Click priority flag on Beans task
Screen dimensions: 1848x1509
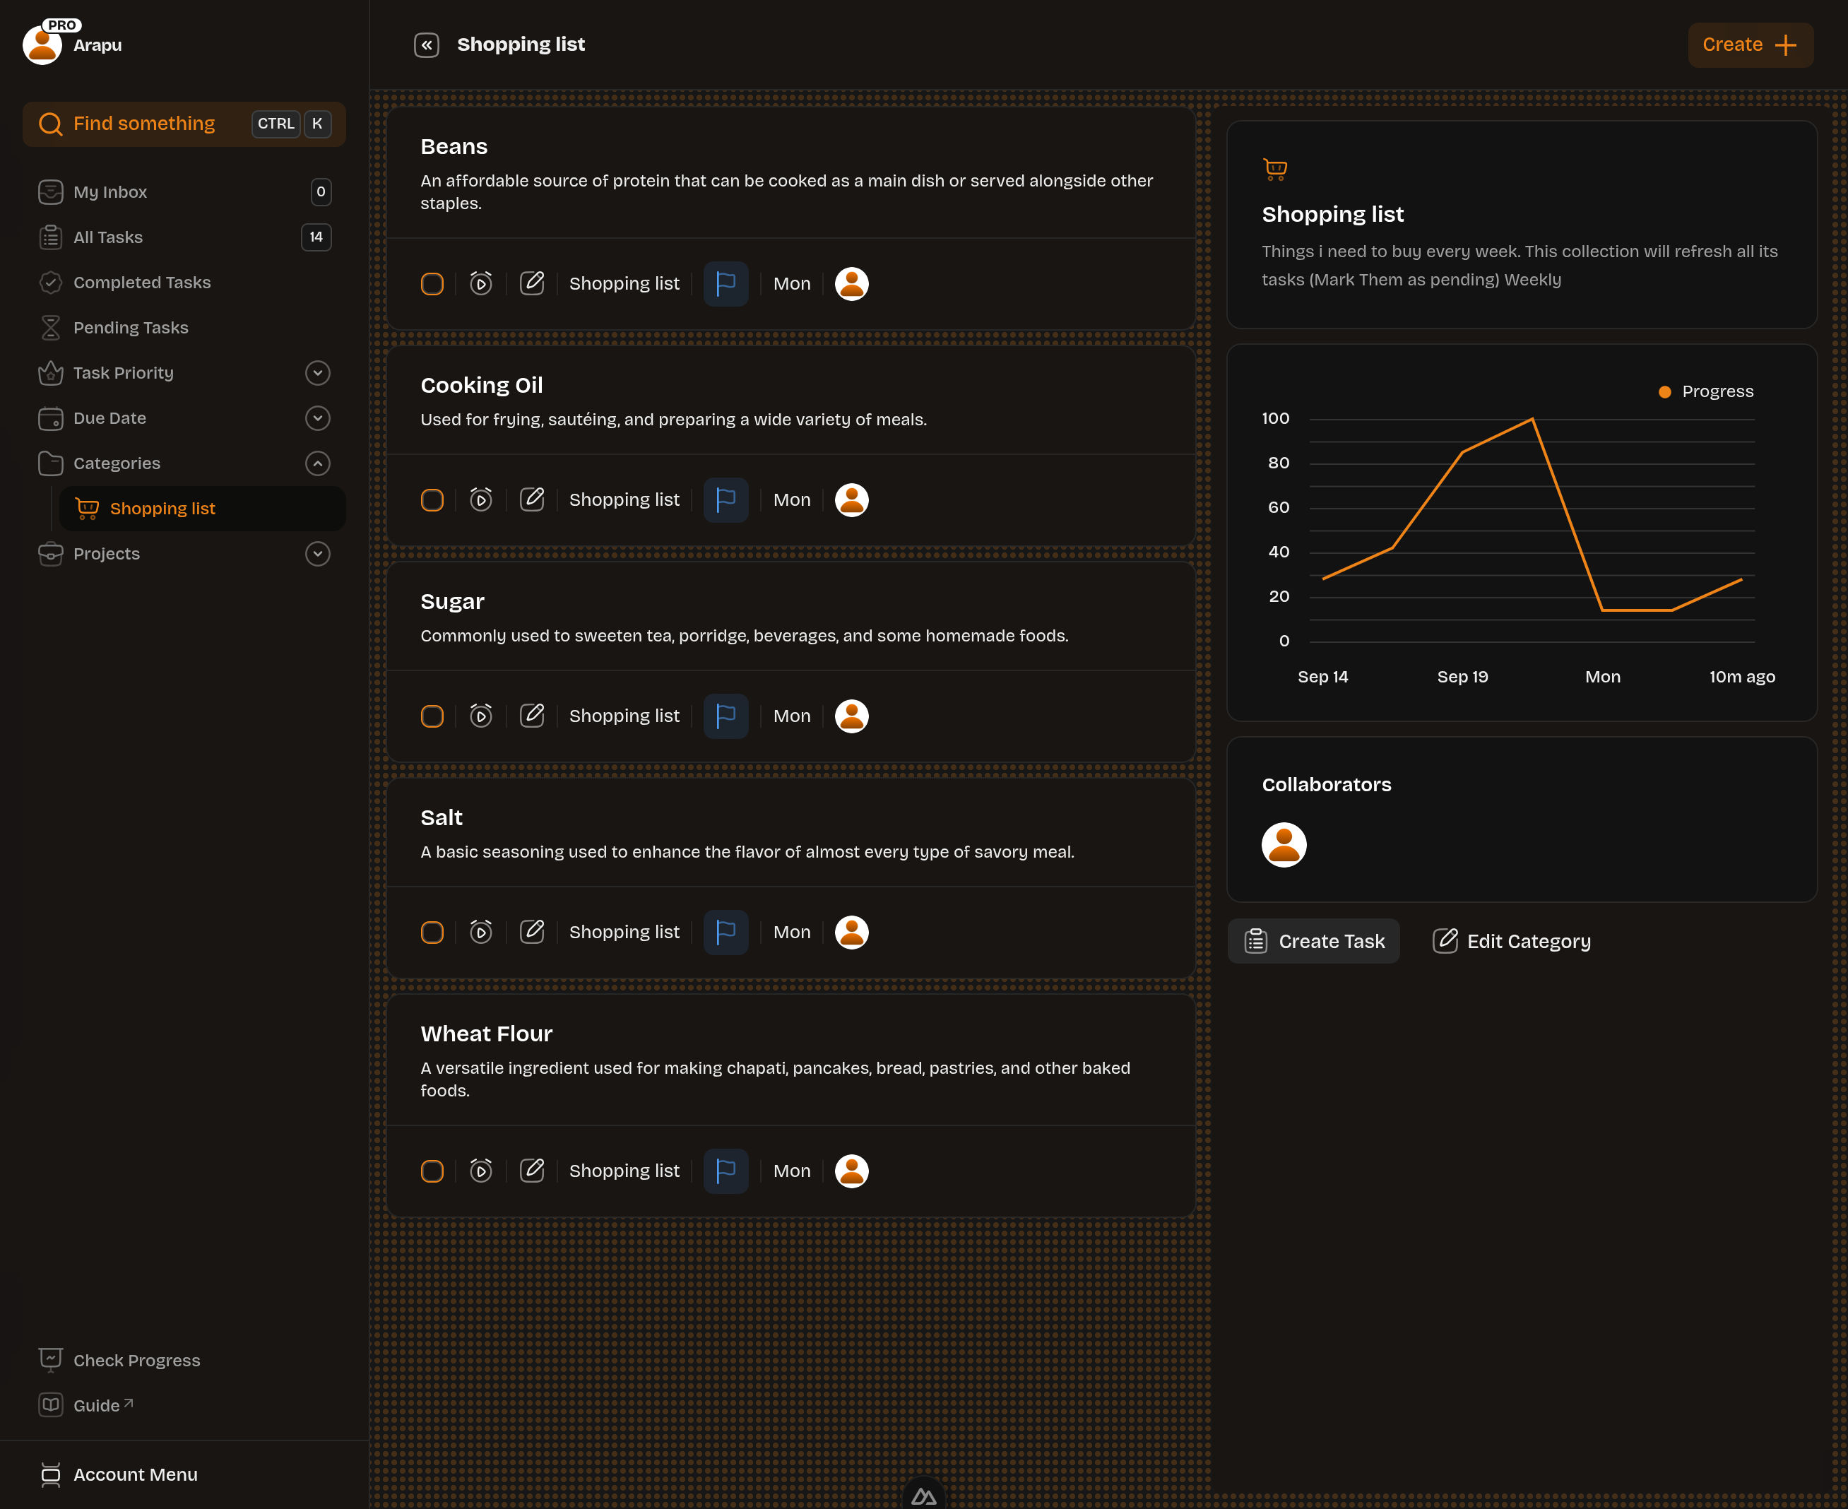coord(725,283)
